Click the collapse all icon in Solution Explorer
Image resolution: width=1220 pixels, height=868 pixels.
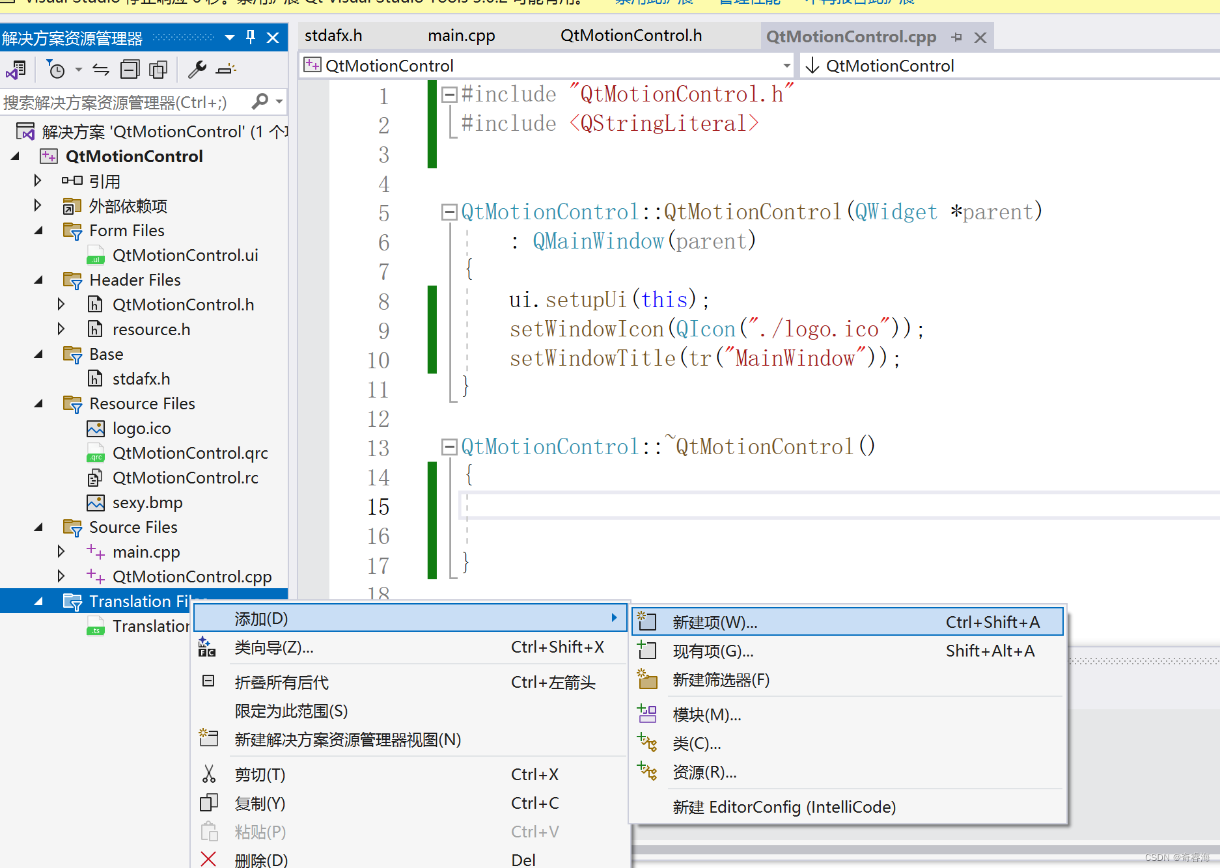click(x=130, y=69)
